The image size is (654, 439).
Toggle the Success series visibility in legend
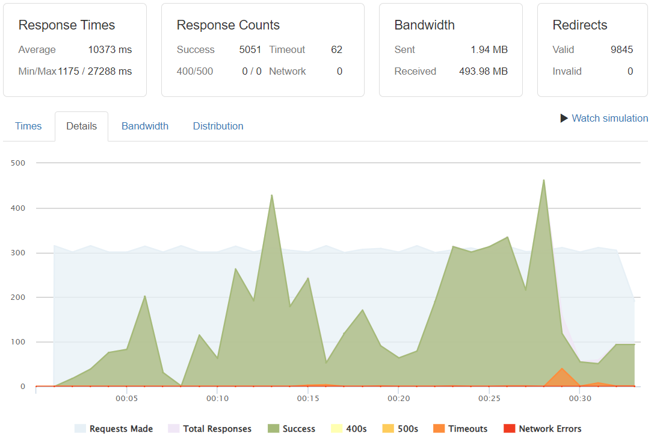tap(295, 428)
